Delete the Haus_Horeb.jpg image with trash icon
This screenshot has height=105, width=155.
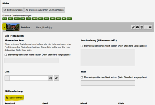tap(142, 27)
